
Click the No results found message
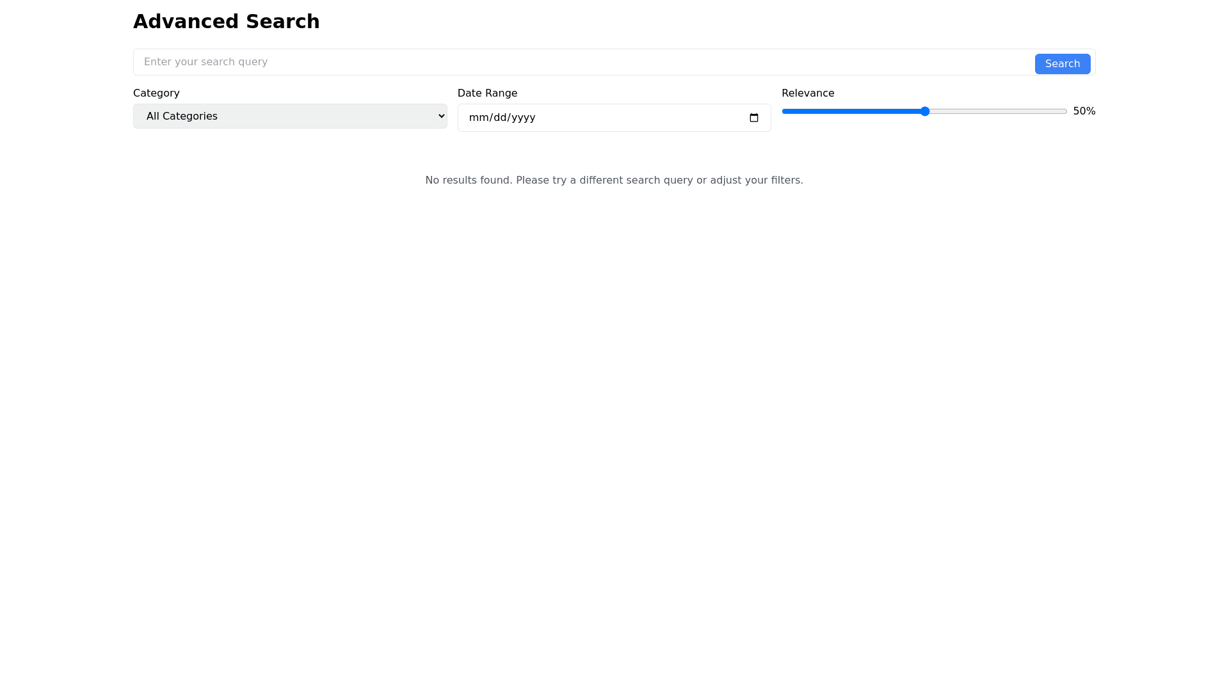[x=614, y=180]
